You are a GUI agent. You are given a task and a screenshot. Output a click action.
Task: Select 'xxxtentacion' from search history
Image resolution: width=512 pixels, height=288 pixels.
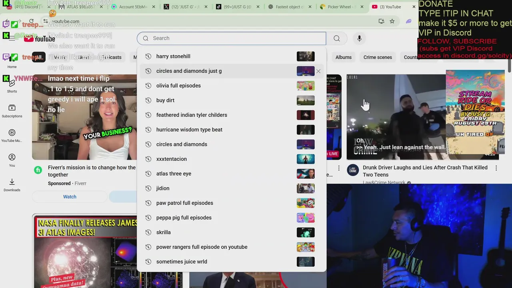click(231, 159)
